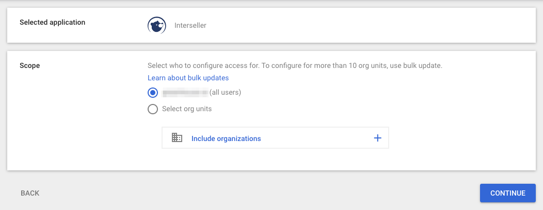Click the "(all users)" radio label
Image resolution: width=543 pixels, height=210 pixels.
225,93
